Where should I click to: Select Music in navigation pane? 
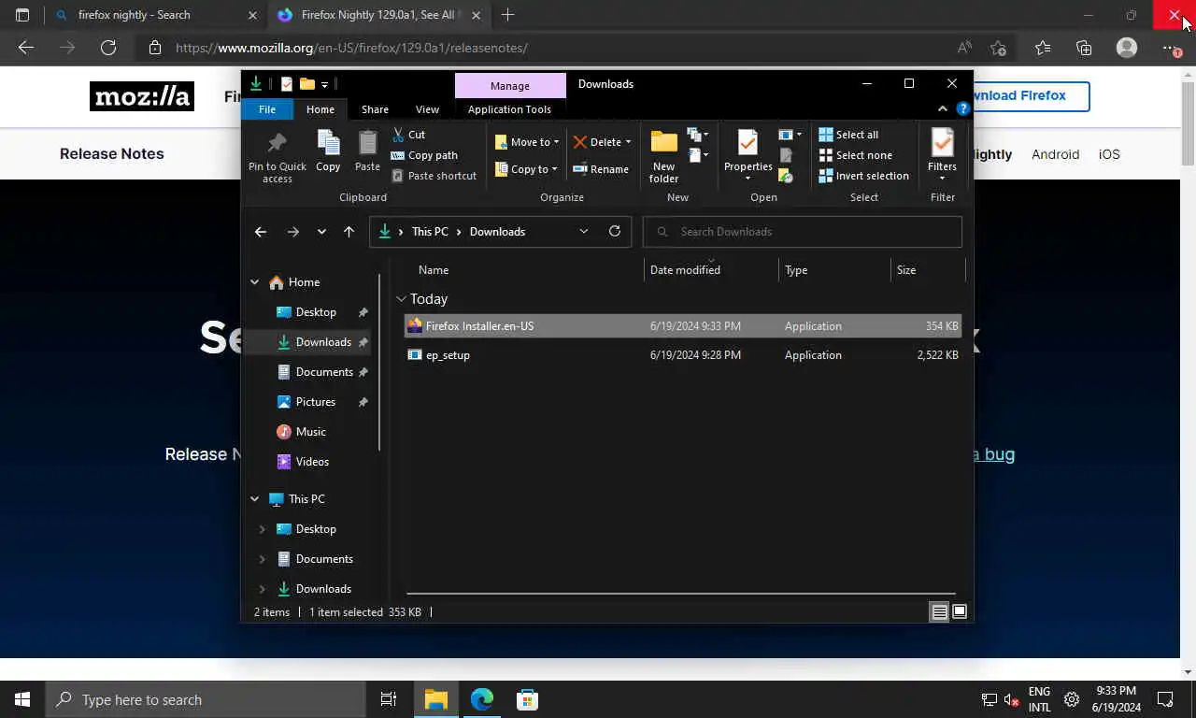[x=310, y=432]
